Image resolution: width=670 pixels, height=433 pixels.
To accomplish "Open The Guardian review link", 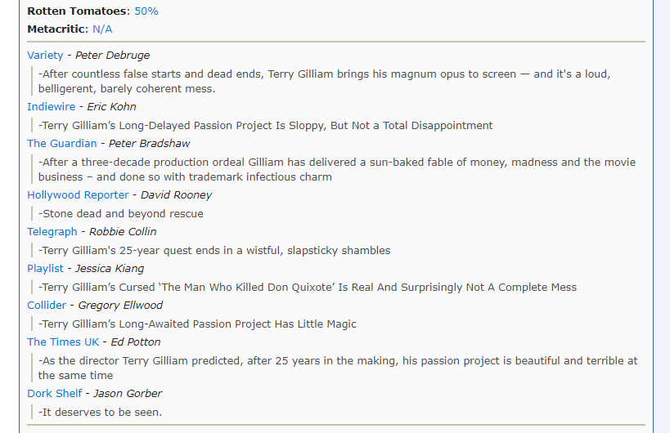I will (62, 143).
